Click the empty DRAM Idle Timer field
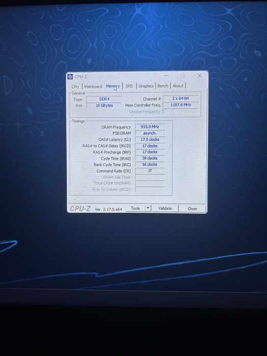The width and height of the screenshot is (267, 356). (x=150, y=177)
